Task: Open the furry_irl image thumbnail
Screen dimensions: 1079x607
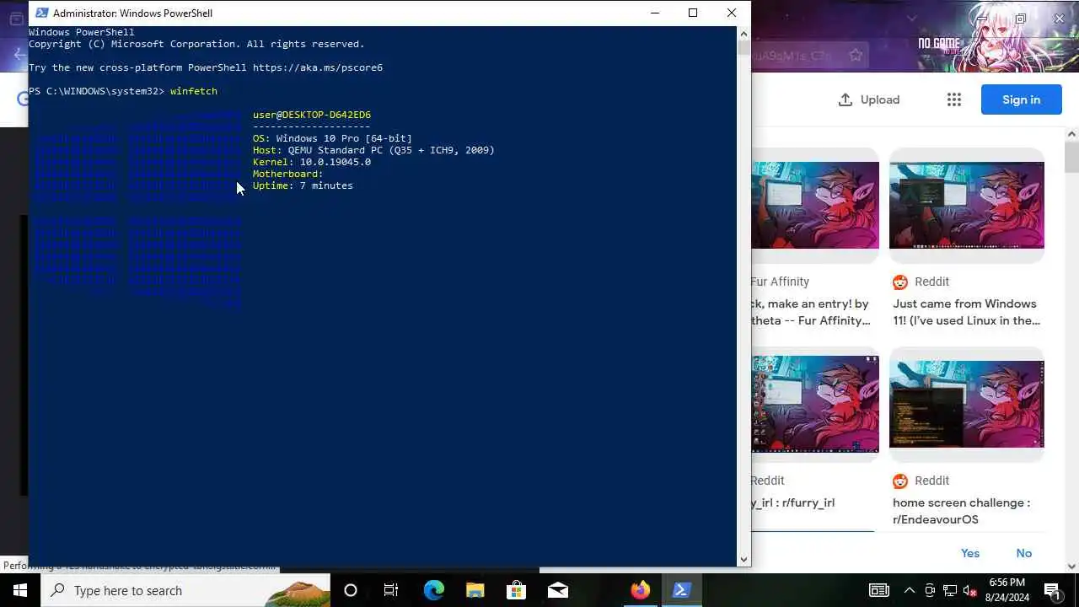Action: click(x=815, y=405)
